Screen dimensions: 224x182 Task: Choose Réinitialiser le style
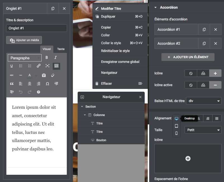pos(120,51)
